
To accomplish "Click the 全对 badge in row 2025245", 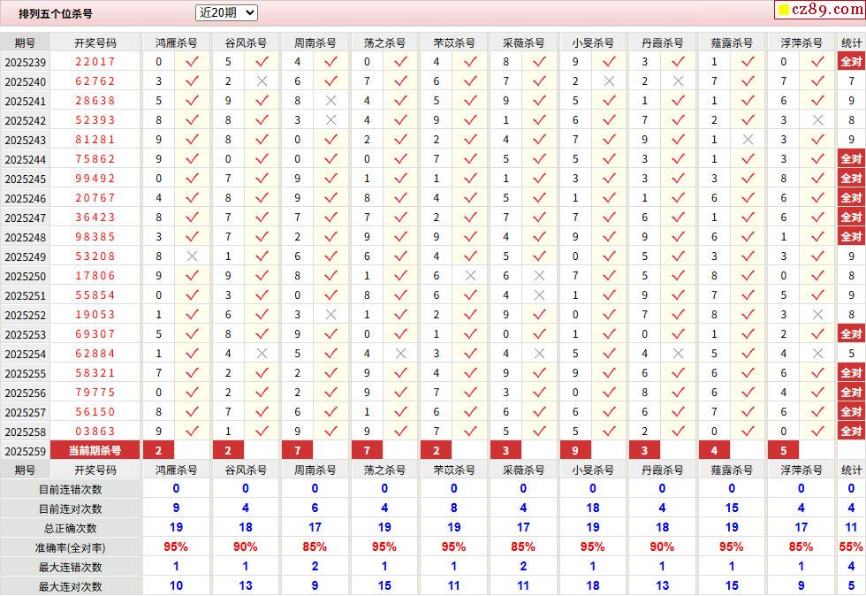I will coord(851,179).
